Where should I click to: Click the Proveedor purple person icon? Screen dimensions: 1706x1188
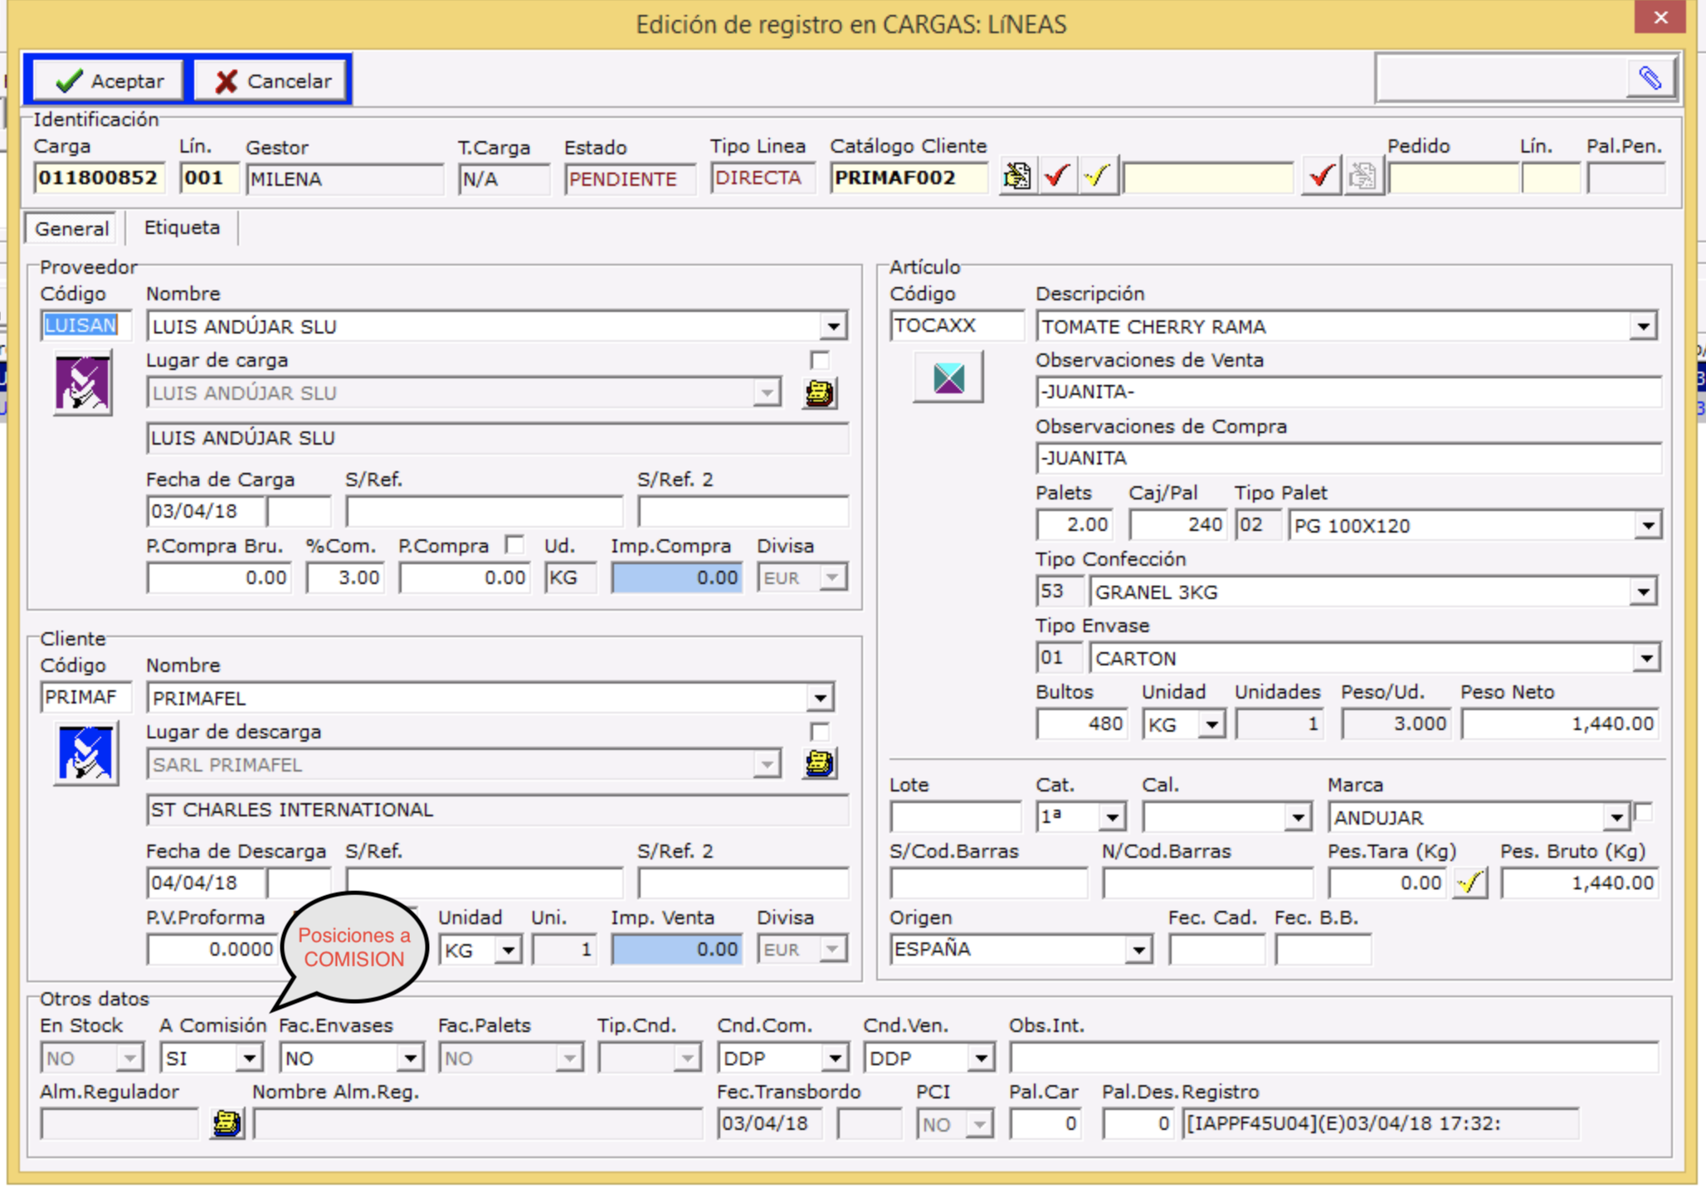[x=82, y=383]
